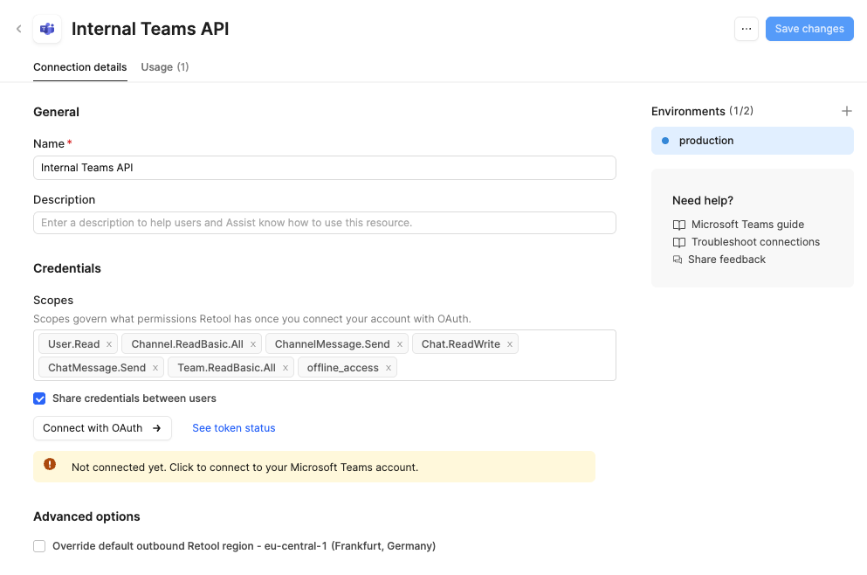Screen dimensions: 867x575
Task: Open the three-dot more options menu
Action: pyautogui.click(x=746, y=29)
